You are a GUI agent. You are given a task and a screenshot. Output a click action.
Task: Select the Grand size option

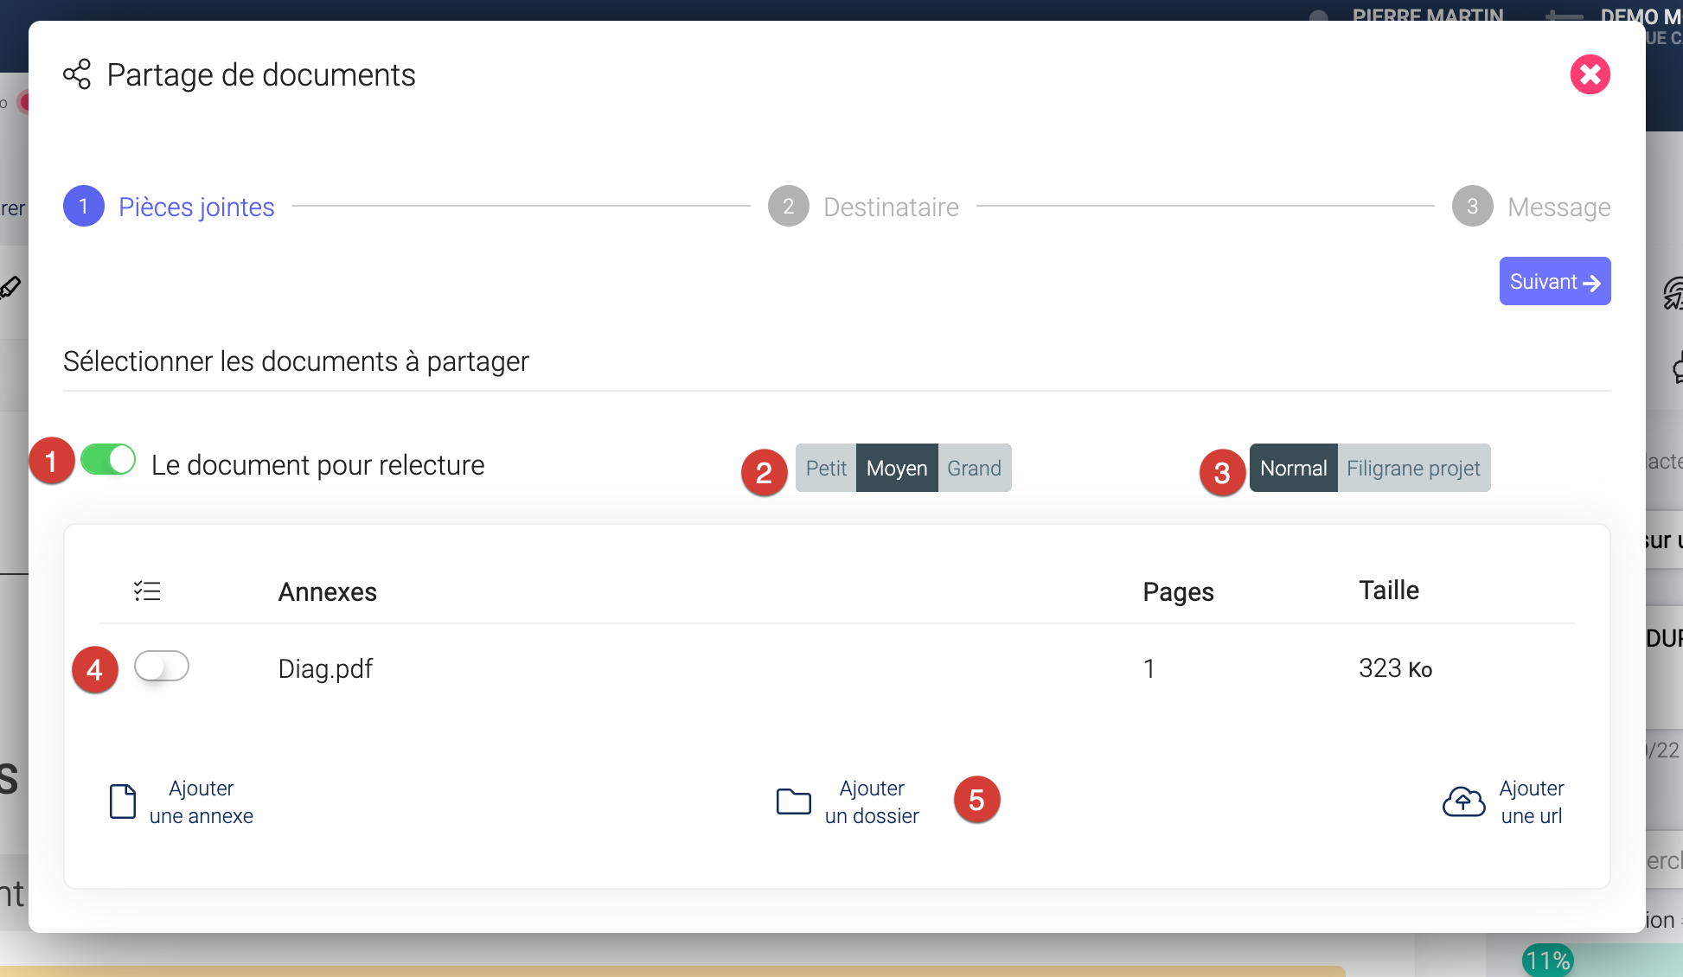coord(974,469)
